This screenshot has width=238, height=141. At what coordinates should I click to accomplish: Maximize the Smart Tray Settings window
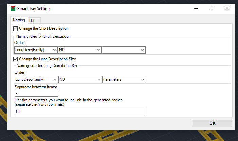tap(211, 8)
